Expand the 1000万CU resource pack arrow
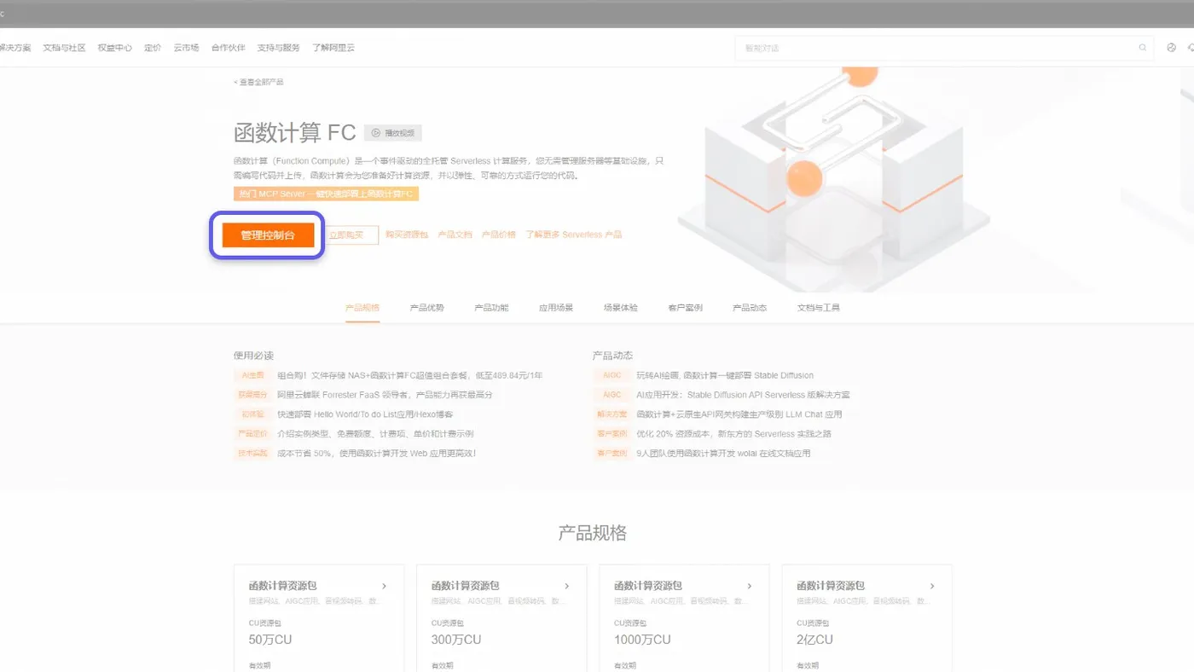1194x672 pixels. pyautogui.click(x=750, y=586)
